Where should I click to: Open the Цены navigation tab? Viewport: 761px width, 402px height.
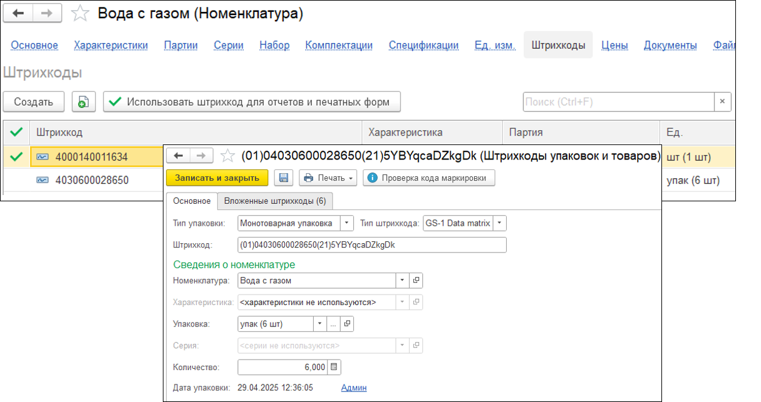click(x=614, y=45)
